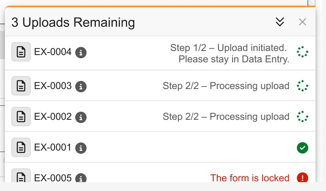Collapse the uploads panel with double chevron

click(x=280, y=22)
